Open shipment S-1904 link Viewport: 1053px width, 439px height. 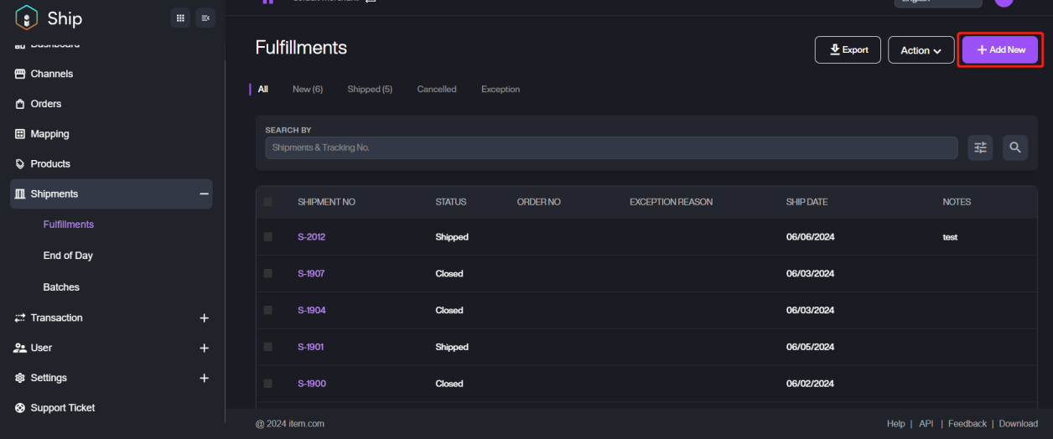(311, 310)
